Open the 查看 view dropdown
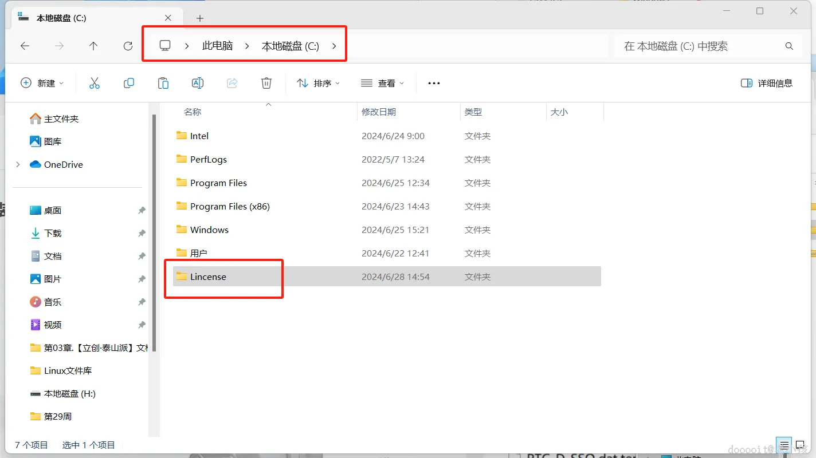This screenshot has height=458, width=816. coord(383,83)
